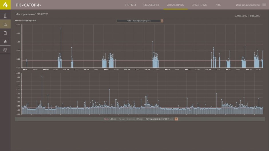Open the drilling rig sidebar icon
The image size is (269, 151).
click(x=5, y=16)
